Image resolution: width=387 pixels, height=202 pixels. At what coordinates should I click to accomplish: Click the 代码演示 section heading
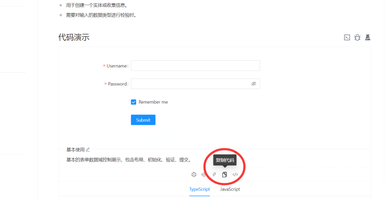click(x=74, y=37)
